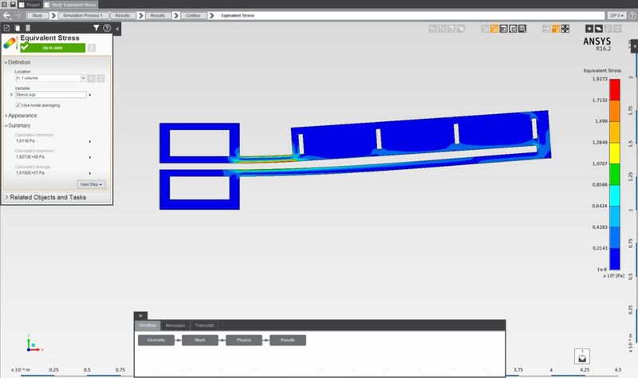This screenshot has width=638, height=378.
Task: Open options arrow for Calculated average
Action: 90,173
